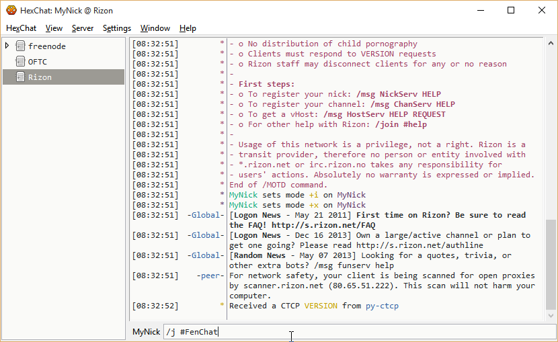
Task: Click the HexChat logo in title bar
Action: [11, 10]
